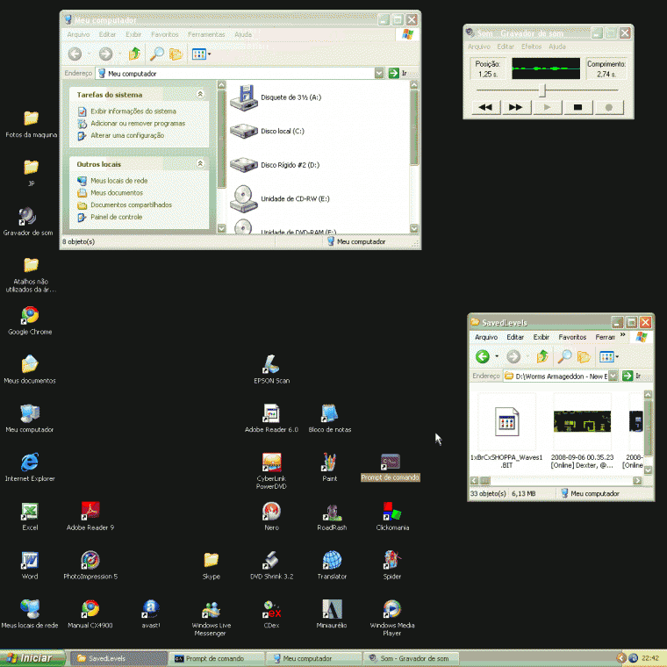Open address dropdown in Meu computador
This screenshot has width=667, height=667.
[x=379, y=74]
